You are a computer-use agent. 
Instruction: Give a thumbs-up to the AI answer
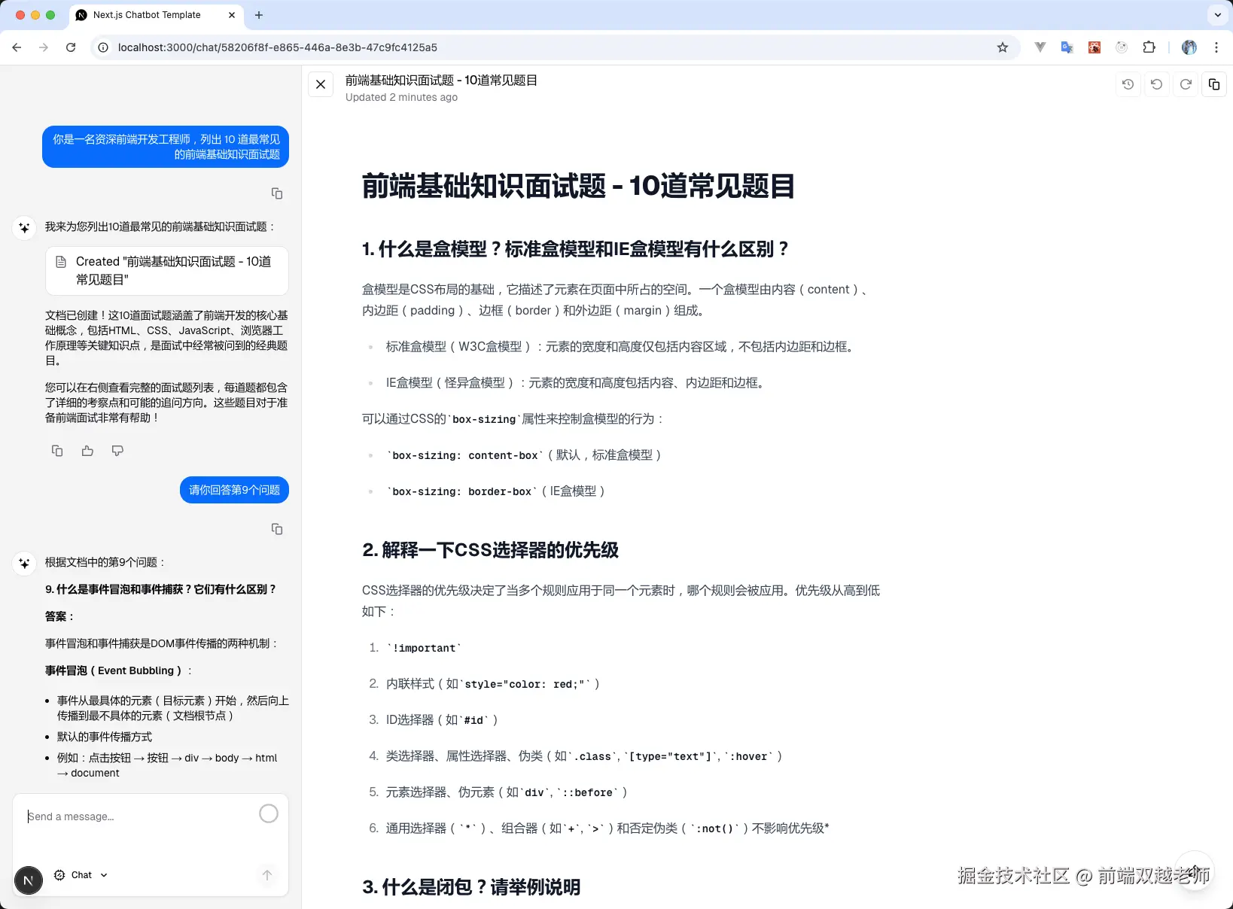(x=87, y=450)
